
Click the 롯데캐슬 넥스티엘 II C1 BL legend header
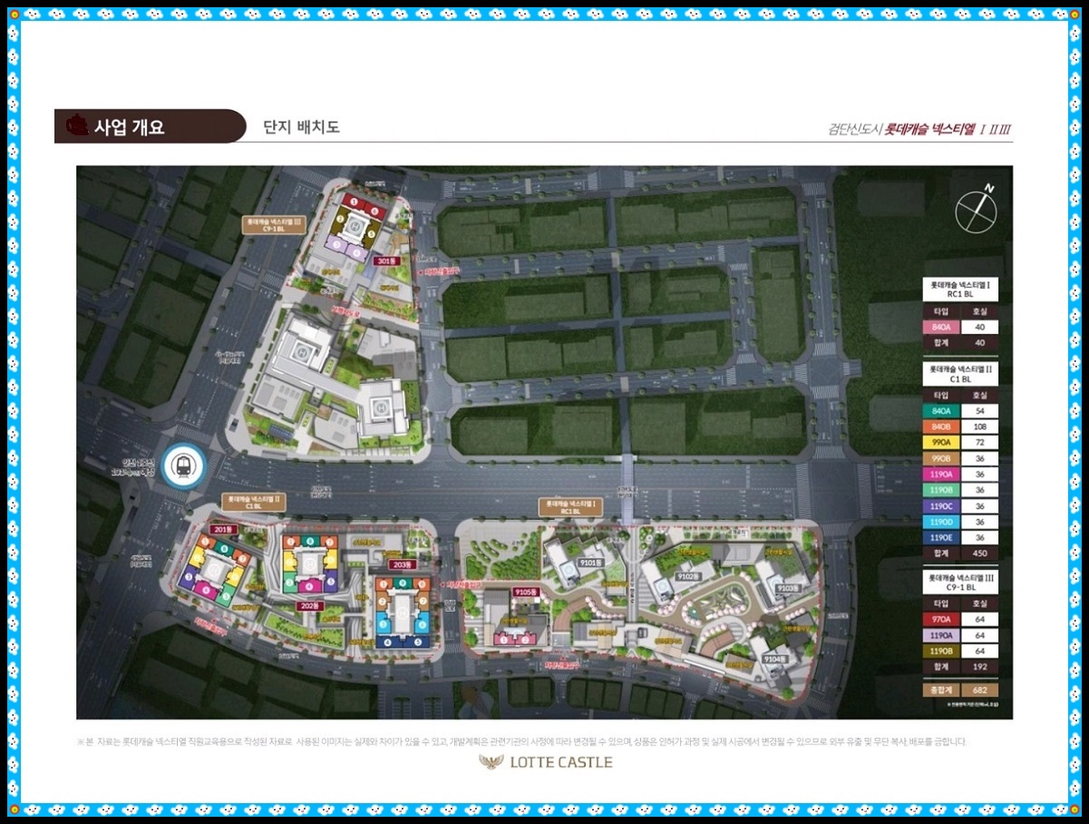pos(960,372)
